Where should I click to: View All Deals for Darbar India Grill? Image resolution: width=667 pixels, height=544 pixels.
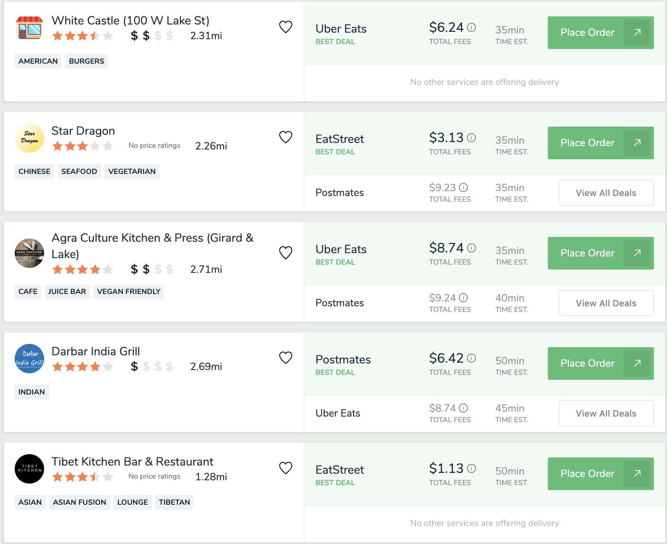606,413
